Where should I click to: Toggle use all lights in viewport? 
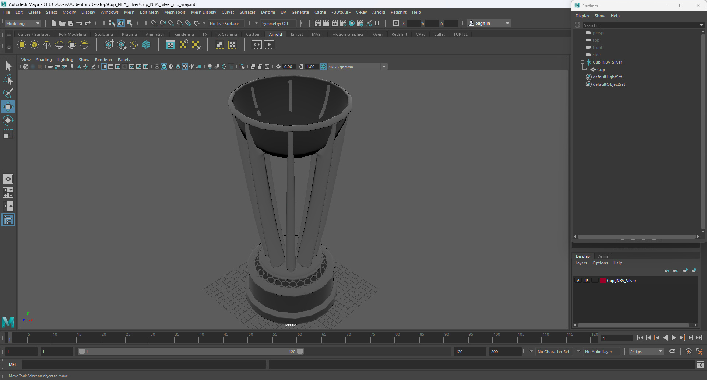192,67
